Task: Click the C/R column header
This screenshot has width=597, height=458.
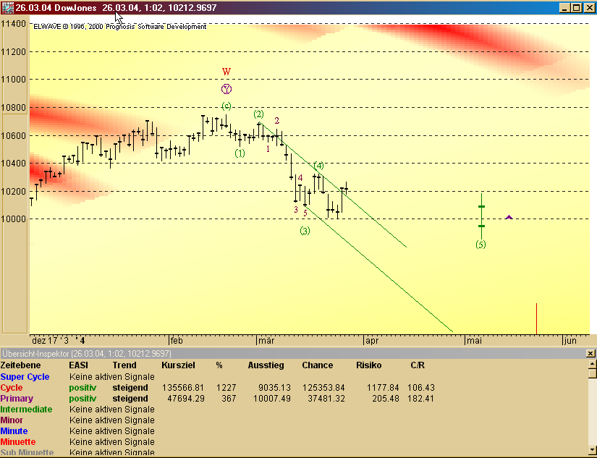Action: pyautogui.click(x=418, y=365)
